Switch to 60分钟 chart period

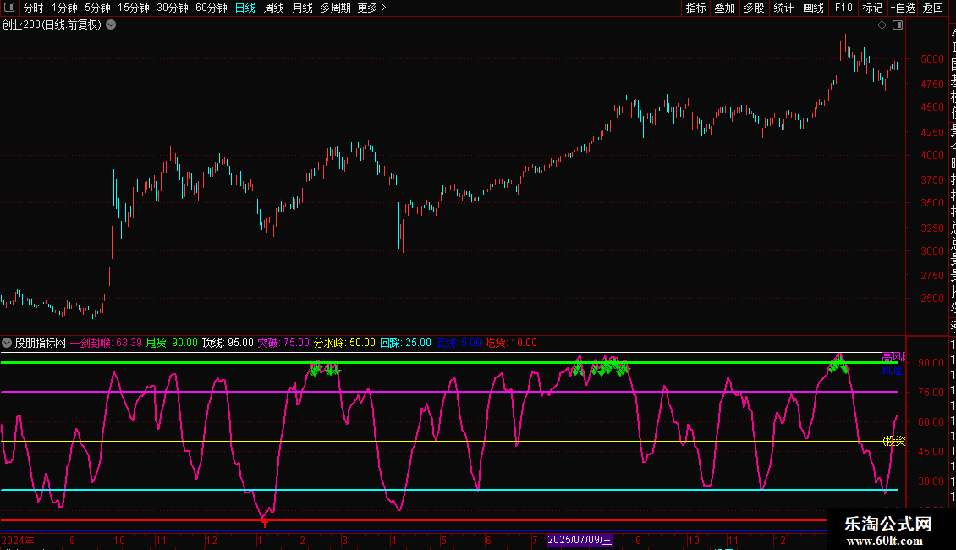212,8
